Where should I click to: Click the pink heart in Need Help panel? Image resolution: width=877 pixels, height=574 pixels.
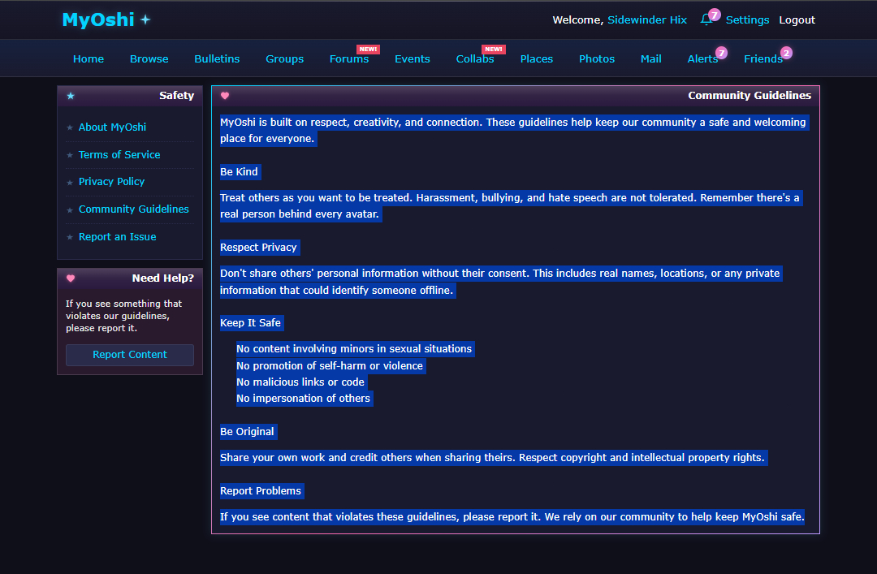click(71, 278)
